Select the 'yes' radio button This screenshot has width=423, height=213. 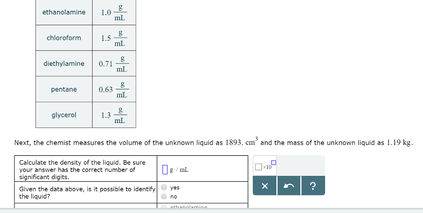tap(164, 187)
